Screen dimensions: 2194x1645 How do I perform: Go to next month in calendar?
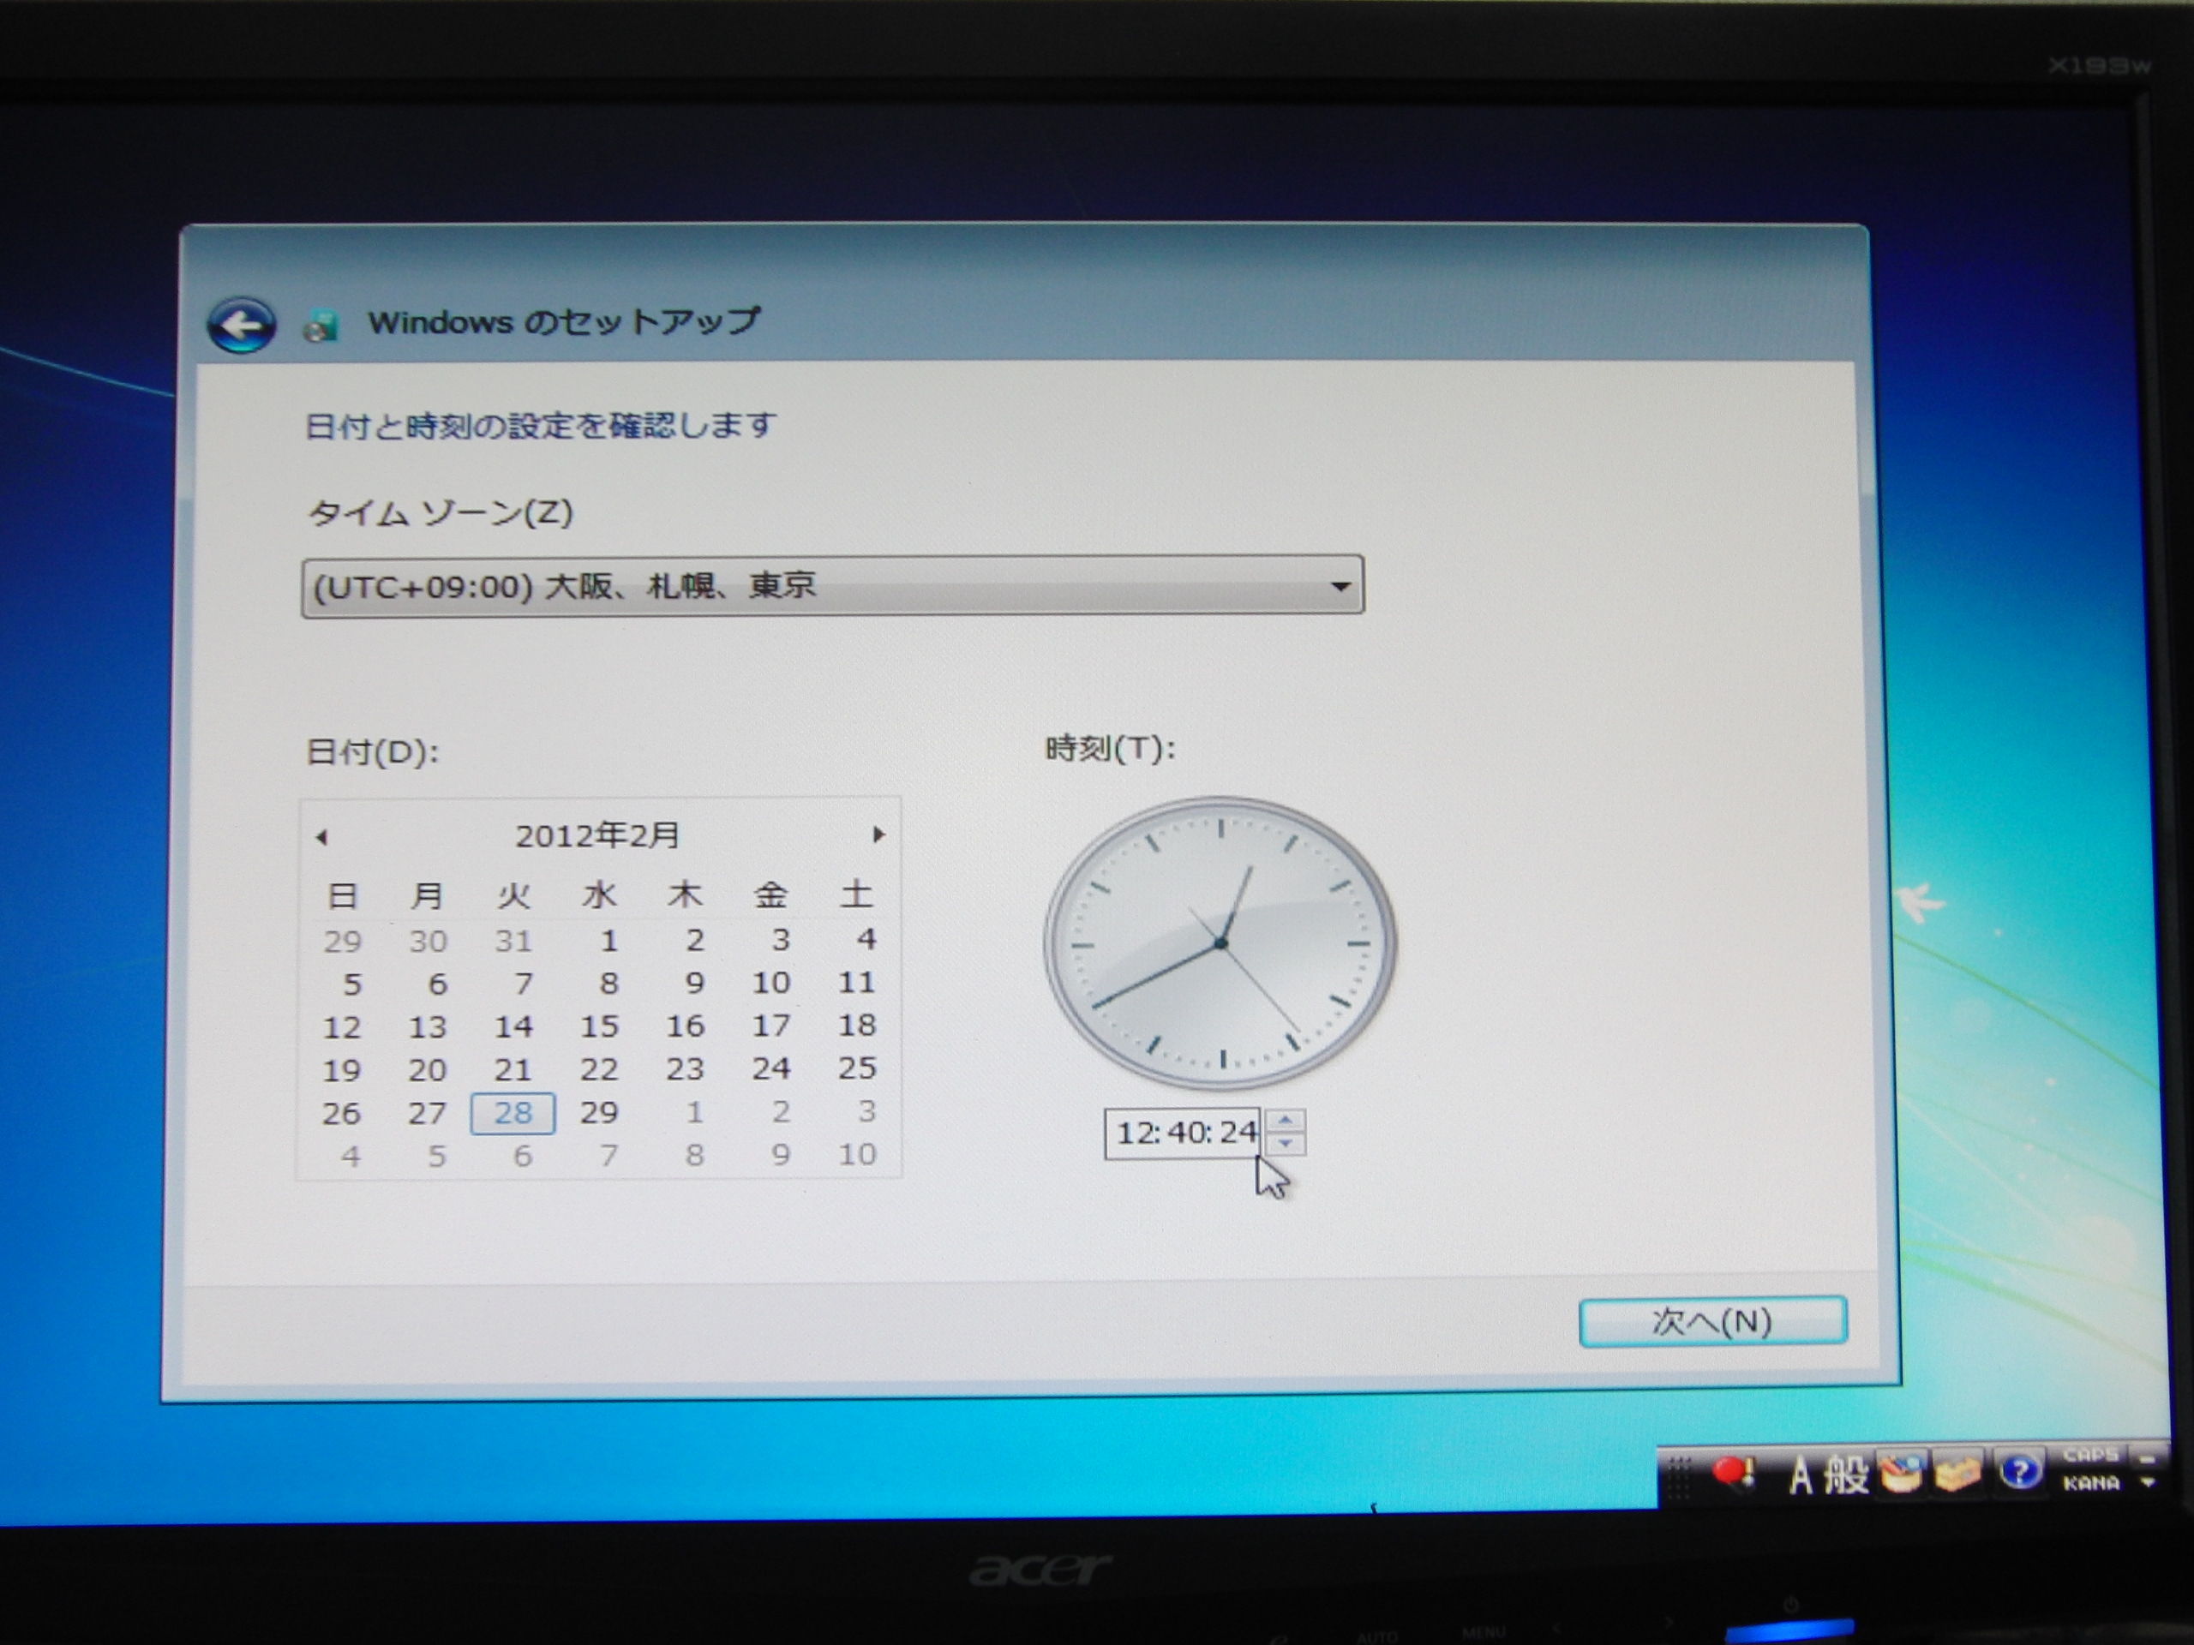(x=878, y=834)
